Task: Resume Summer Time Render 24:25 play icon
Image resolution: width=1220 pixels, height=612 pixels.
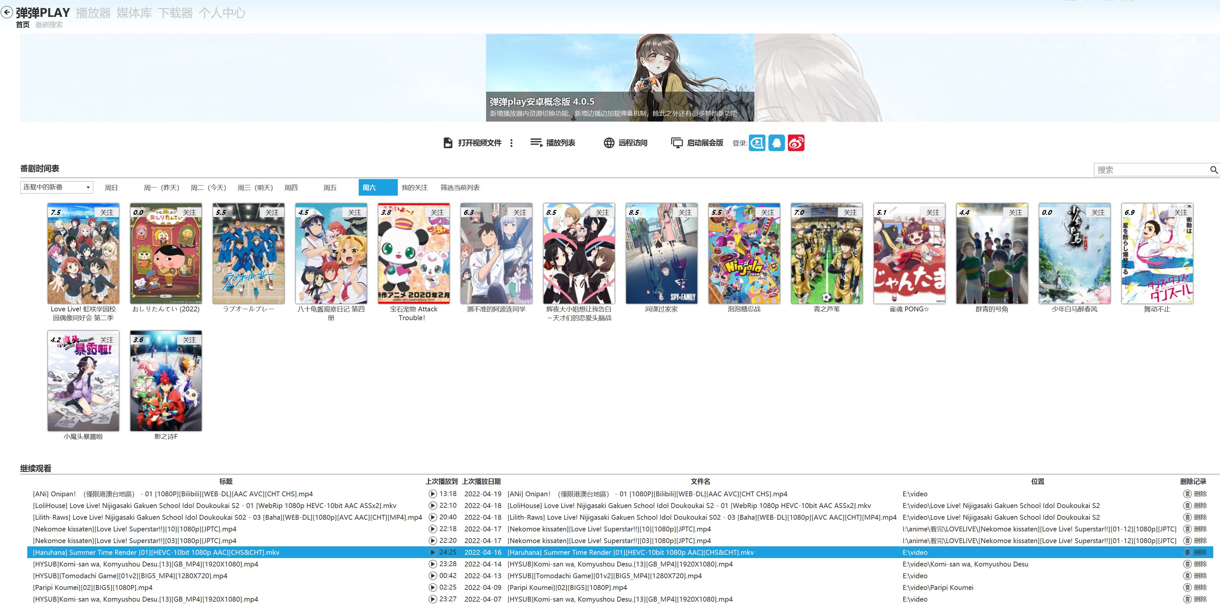Action: pos(432,553)
